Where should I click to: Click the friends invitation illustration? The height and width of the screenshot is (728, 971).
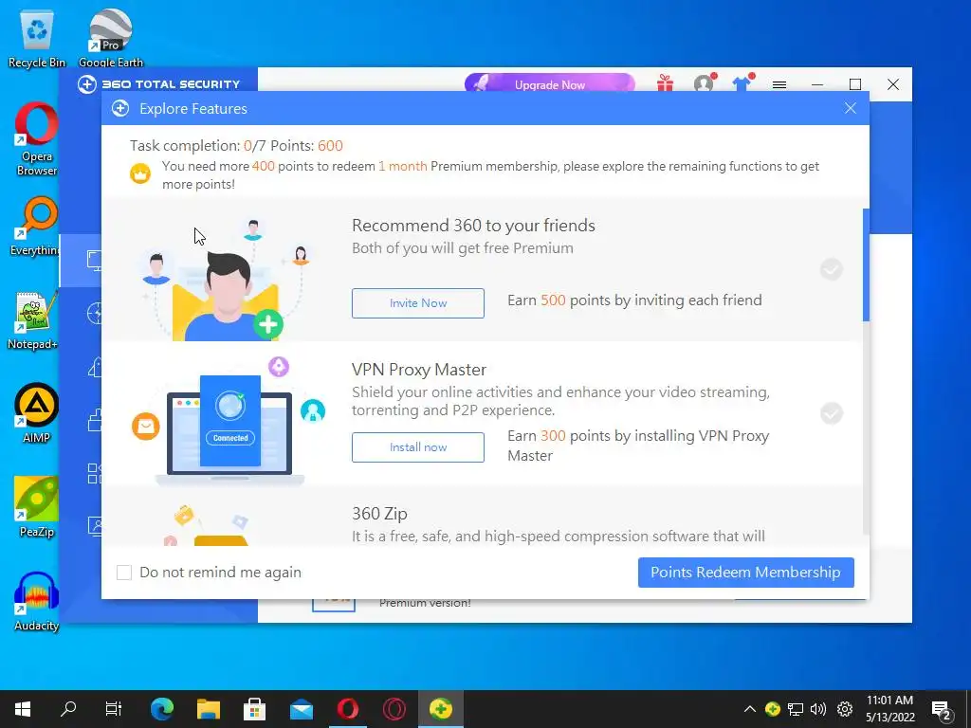click(x=227, y=279)
